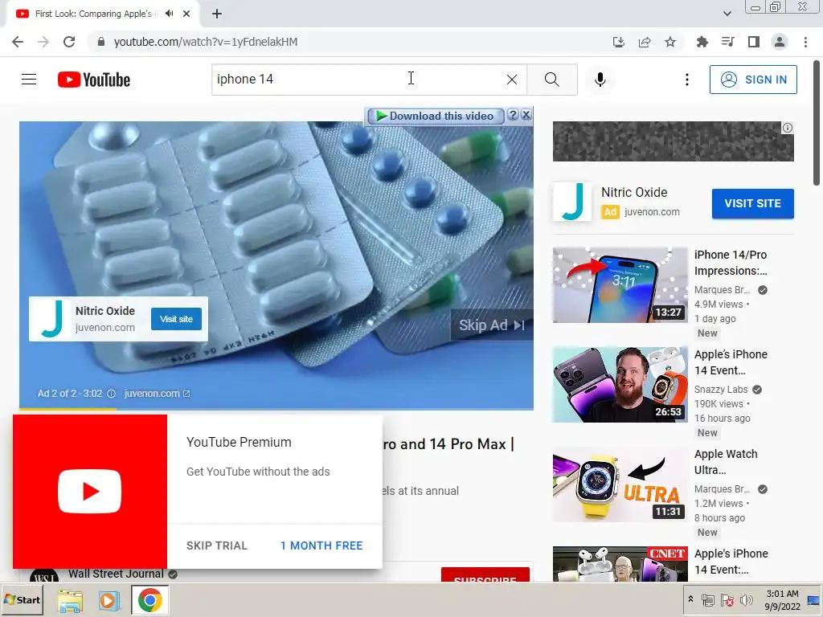Click the ad progress bar
Screen dimensions: 823x617
point(276,409)
